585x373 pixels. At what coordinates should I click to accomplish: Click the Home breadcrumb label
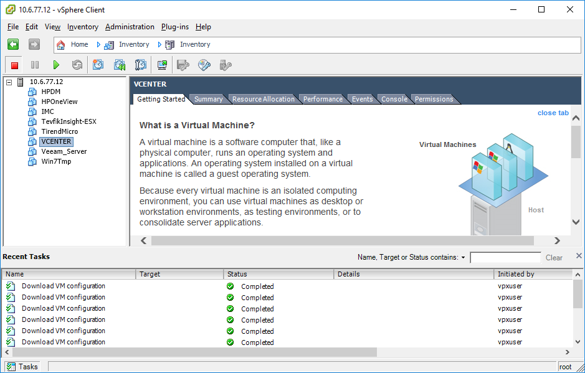pos(80,44)
